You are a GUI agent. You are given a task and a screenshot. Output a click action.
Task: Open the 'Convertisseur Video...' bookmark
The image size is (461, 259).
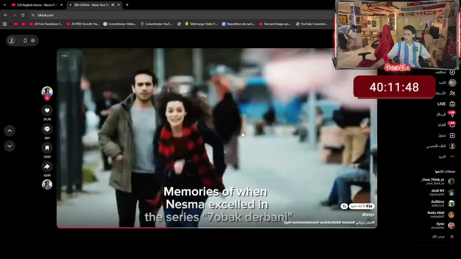click(120, 24)
